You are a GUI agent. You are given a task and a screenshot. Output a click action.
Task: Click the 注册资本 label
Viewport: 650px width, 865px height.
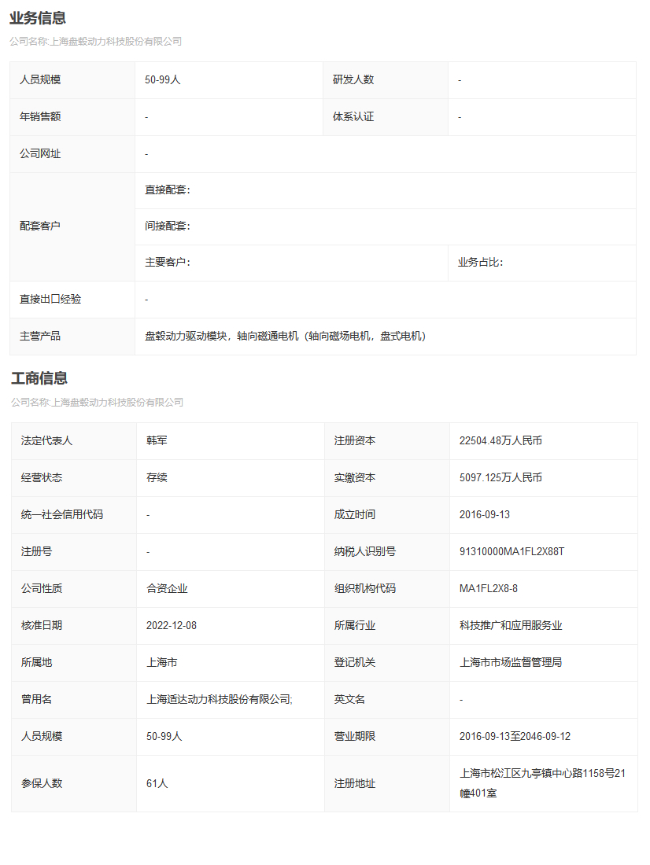pyautogui.click(x=355, y=441)
